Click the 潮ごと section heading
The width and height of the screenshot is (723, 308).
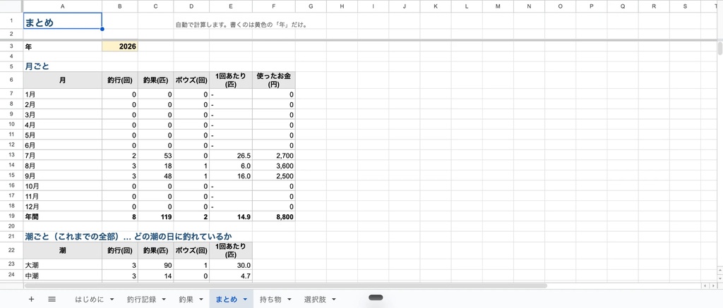pos(128,237)
